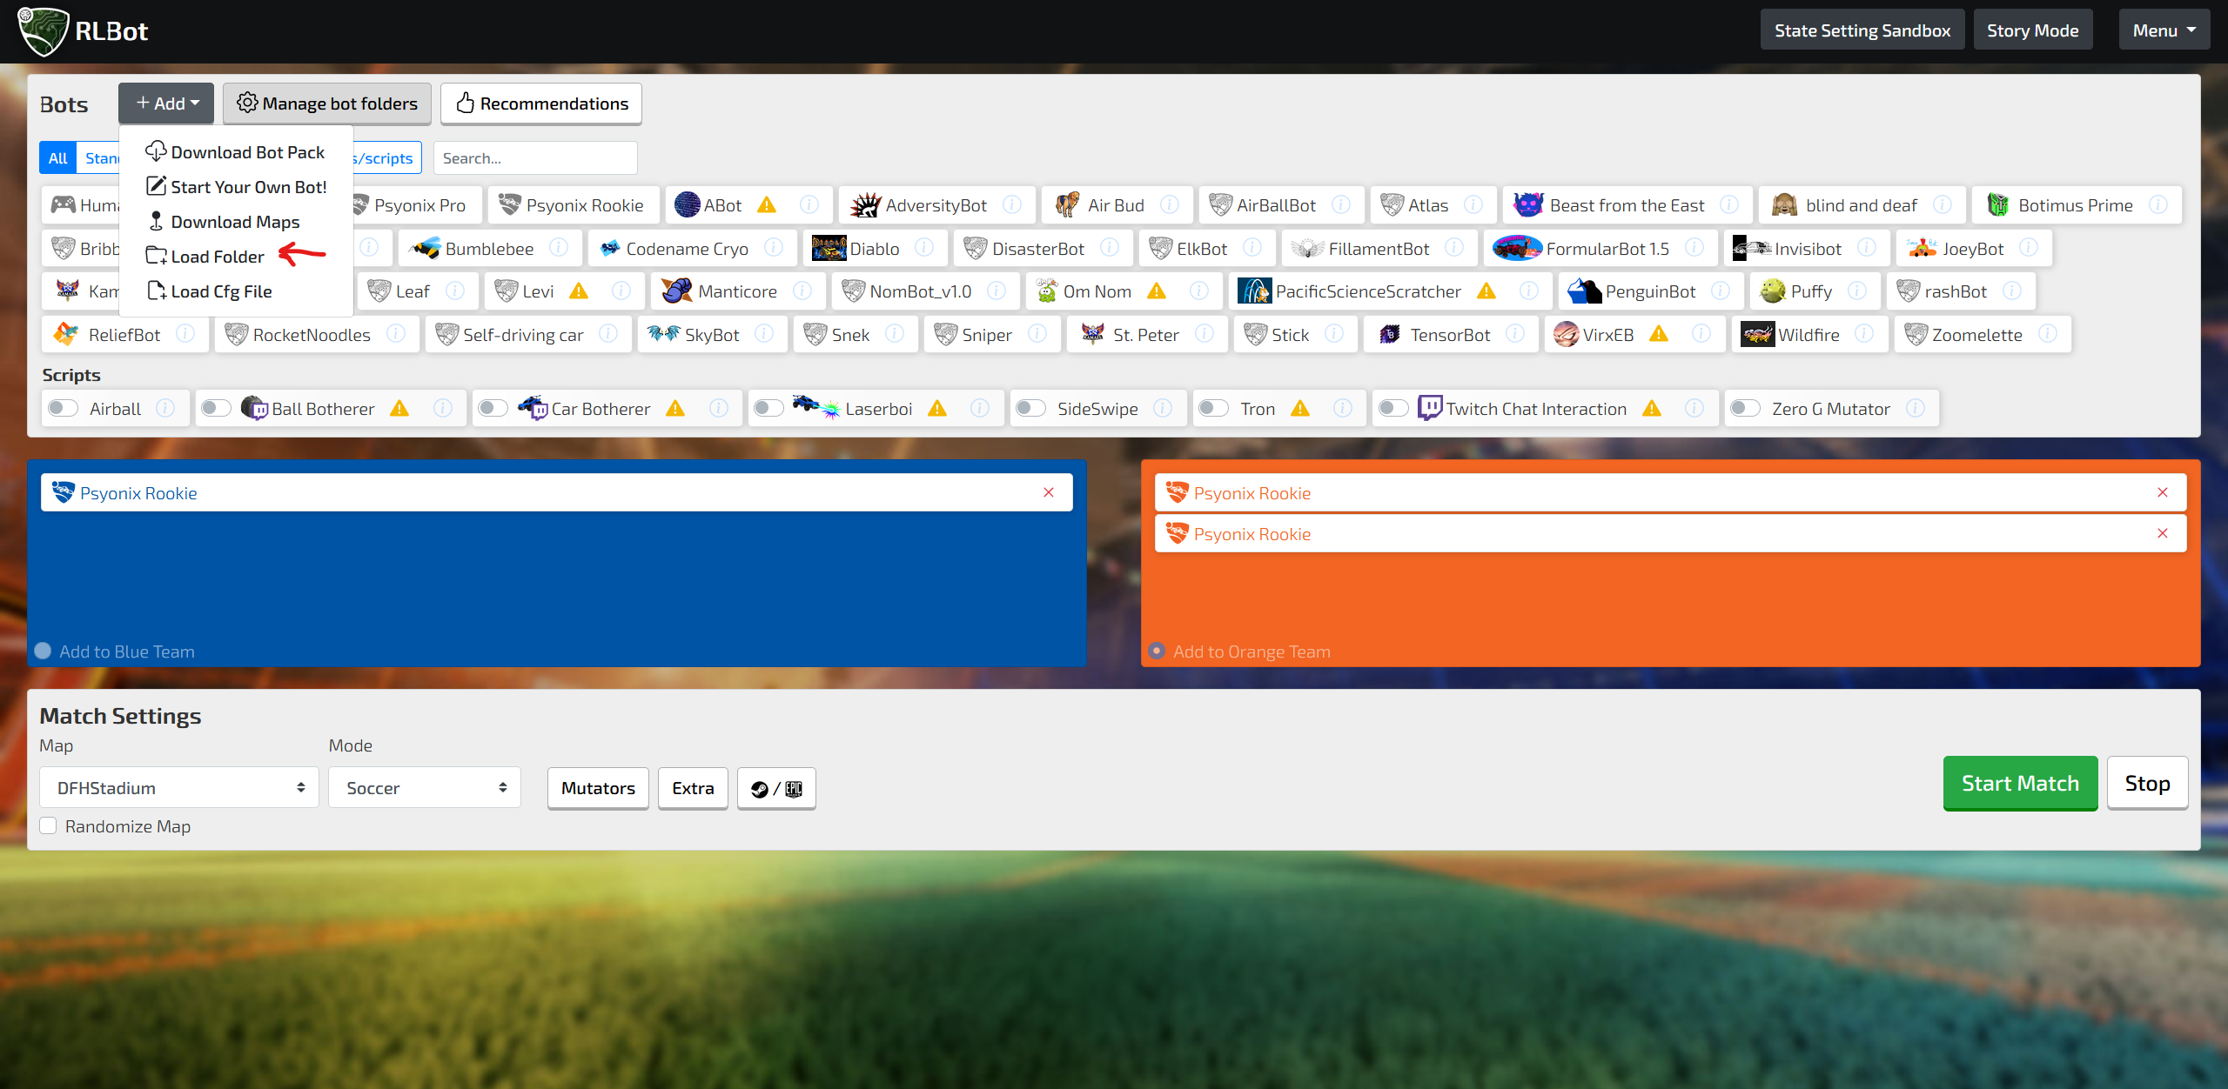Click the Manage bot folders gear icon
2228x1089 pixels.
coord(247,104)
